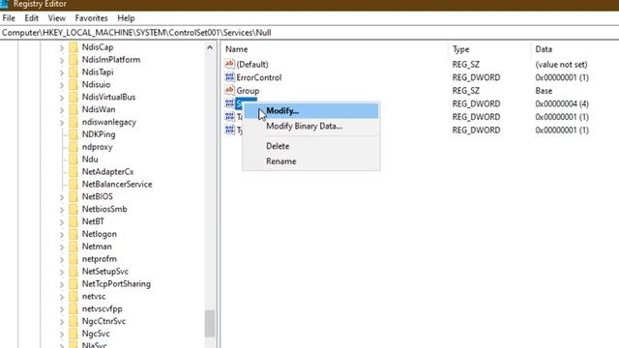The width and height of the screenshot is (619, 348).
Task: Click the Data cell reading Base
Action: [x=544, y=91]
